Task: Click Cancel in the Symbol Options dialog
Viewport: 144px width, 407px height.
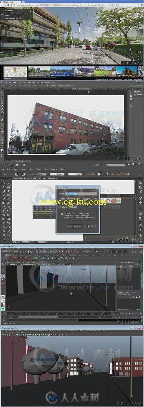Action: coord(90,226)
